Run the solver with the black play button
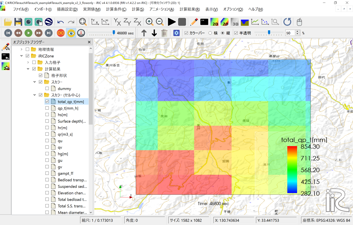This screenshot has width=353, height=225. [x=172, y=22]
